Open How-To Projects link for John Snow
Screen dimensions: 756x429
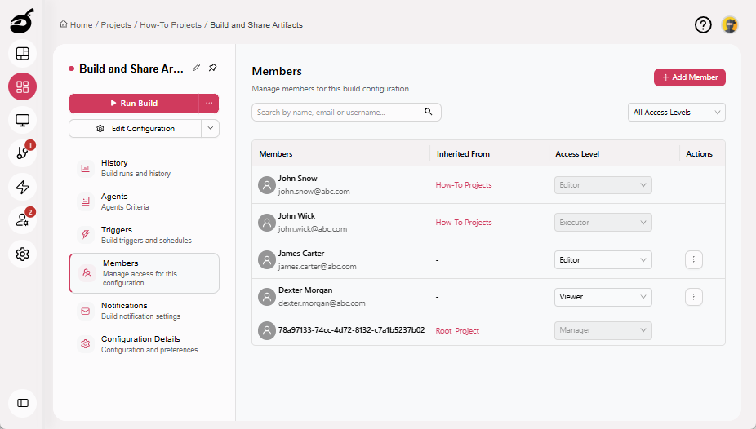pyautogui.click(x=464, y=185)
